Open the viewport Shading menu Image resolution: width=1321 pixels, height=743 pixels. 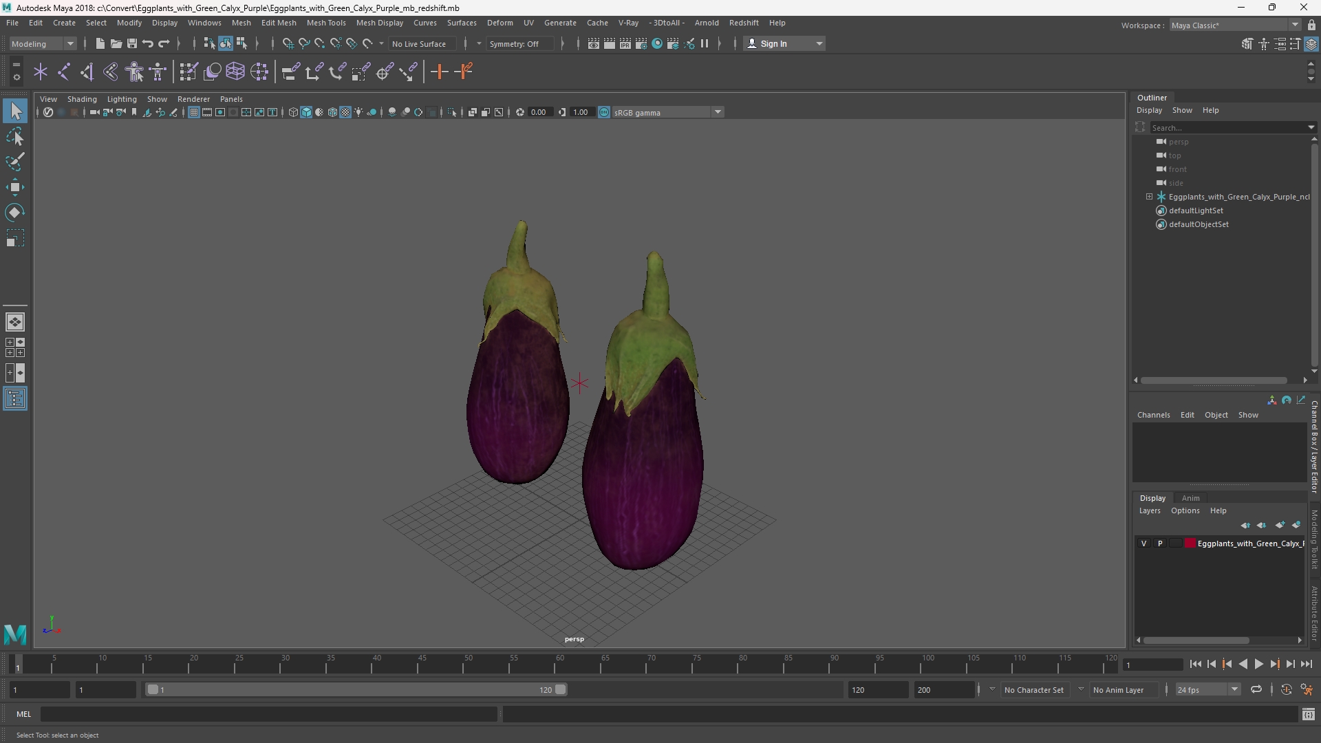[82, 99]
